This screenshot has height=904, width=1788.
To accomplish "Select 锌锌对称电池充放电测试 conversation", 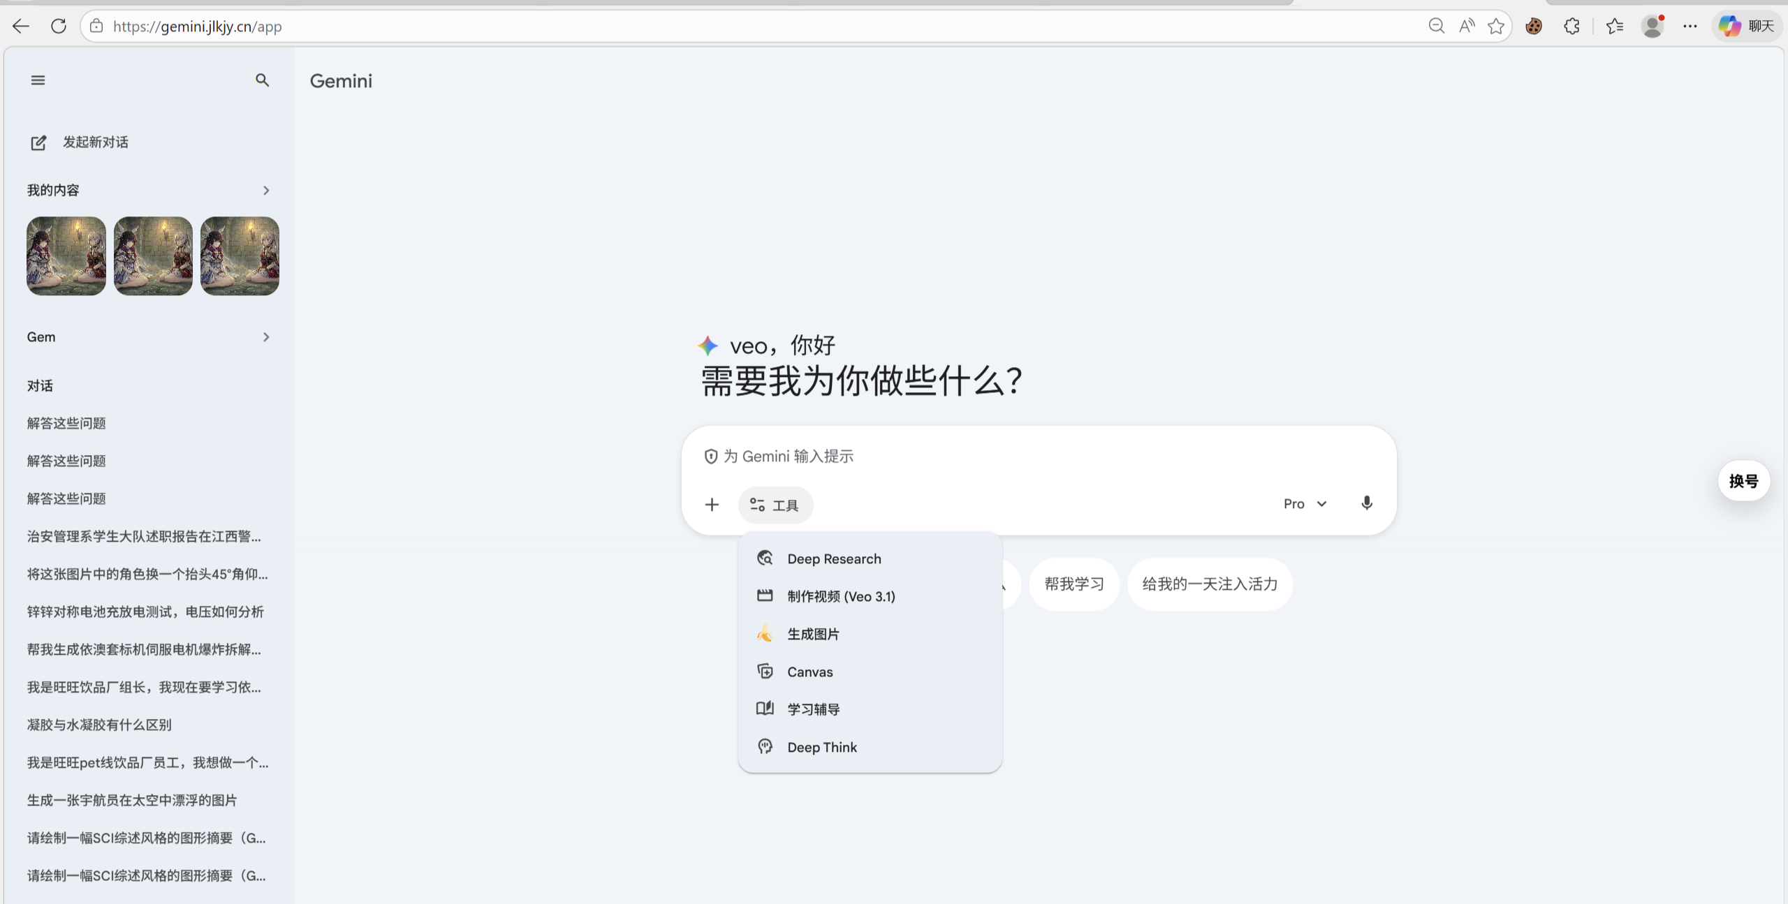I will point(145,612).
